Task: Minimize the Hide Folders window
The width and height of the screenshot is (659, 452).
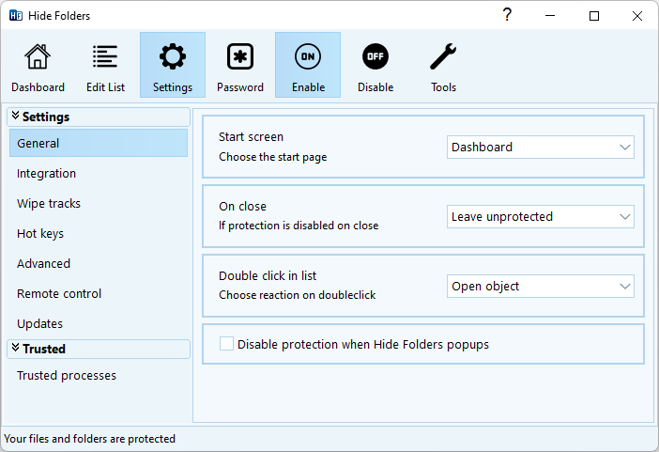Action: click(x=550, y=16)
